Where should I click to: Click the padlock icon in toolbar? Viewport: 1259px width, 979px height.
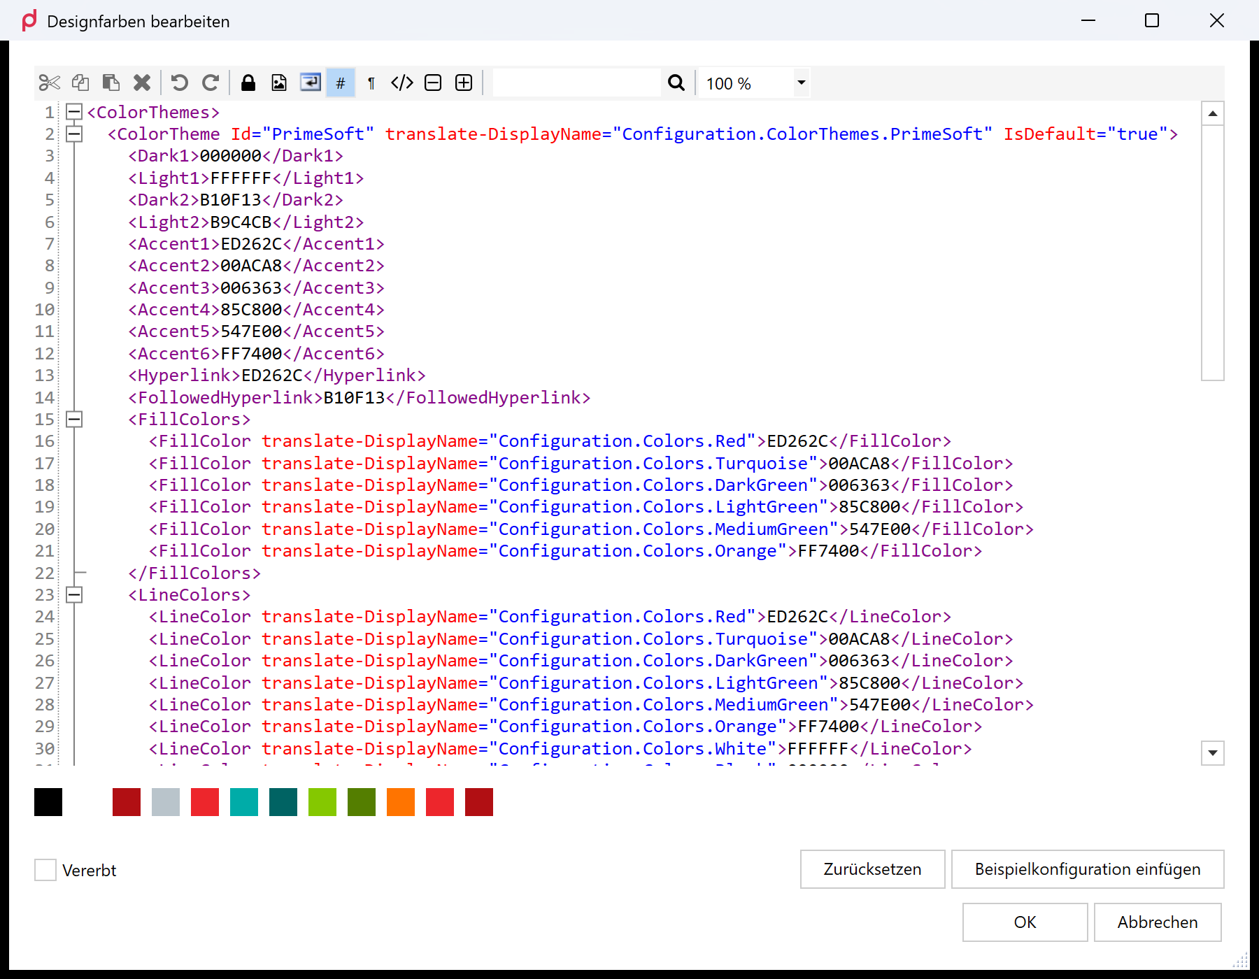(248, 83)
